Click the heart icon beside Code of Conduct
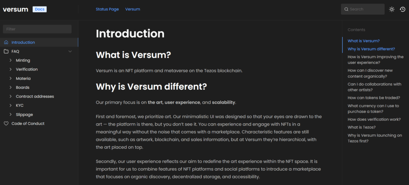 [x=6, y=124]
